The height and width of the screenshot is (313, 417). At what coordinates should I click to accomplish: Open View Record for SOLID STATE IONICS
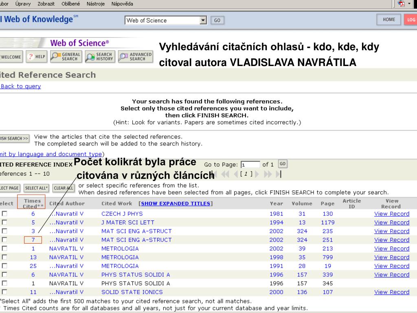[392, 292]
